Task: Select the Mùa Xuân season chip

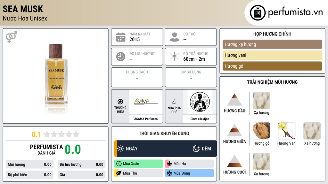Action: click(139, 164)
